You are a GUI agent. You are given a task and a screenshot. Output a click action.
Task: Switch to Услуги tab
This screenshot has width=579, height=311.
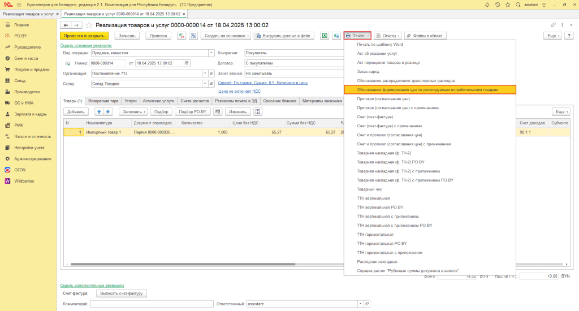[x=131, y=101]
